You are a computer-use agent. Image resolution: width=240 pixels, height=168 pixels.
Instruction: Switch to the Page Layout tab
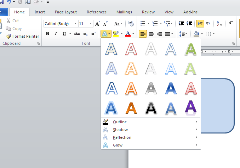(x=66, y=12)
